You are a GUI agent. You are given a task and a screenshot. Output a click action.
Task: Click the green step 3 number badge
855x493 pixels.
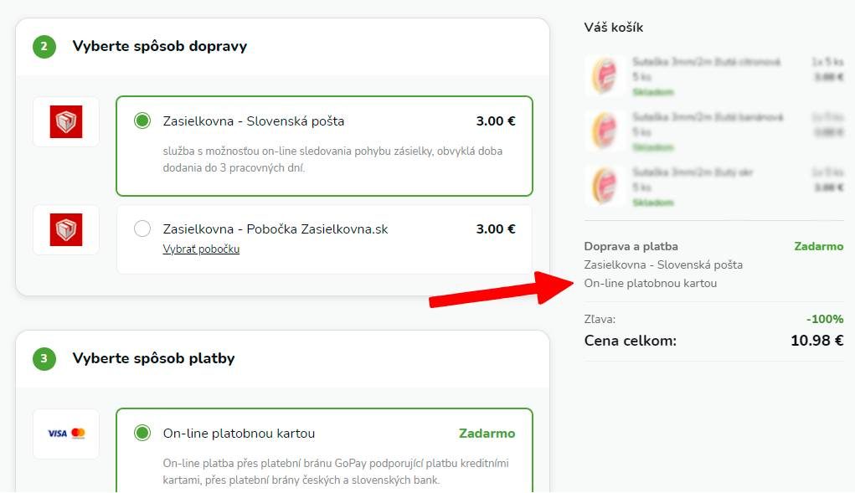[x=44, y=358]
